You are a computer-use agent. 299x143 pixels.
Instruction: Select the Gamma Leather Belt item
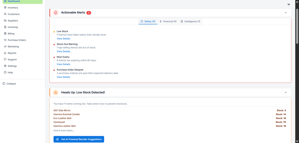pos(65,126)
